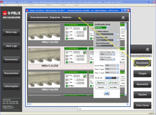Click the O Feliz logo in sidebar

[12, 13]
